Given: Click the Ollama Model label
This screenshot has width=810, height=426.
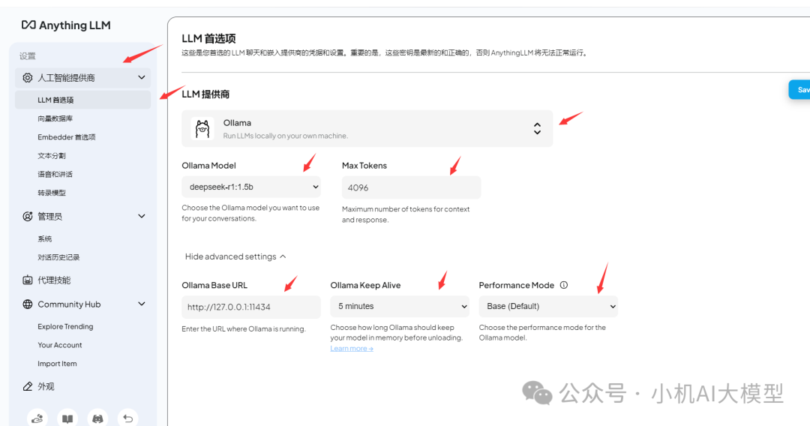Looking at the screenshot, I should pos(208,166).
